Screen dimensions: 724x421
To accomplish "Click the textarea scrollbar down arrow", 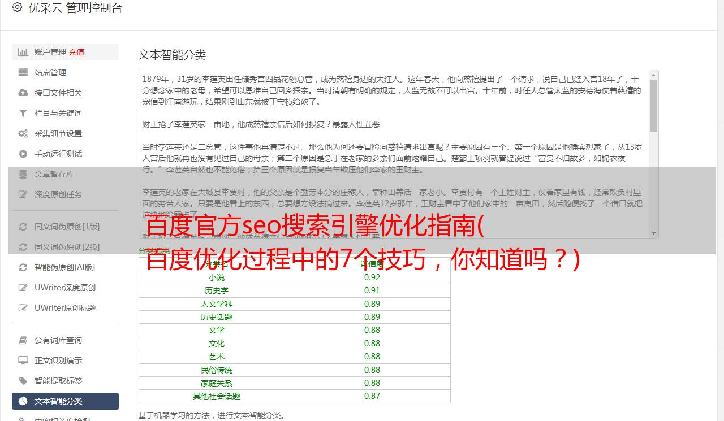I will (653, 233).
